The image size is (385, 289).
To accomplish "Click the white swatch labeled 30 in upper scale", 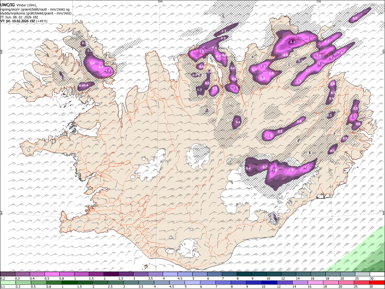I will click(x=377, y=274).
